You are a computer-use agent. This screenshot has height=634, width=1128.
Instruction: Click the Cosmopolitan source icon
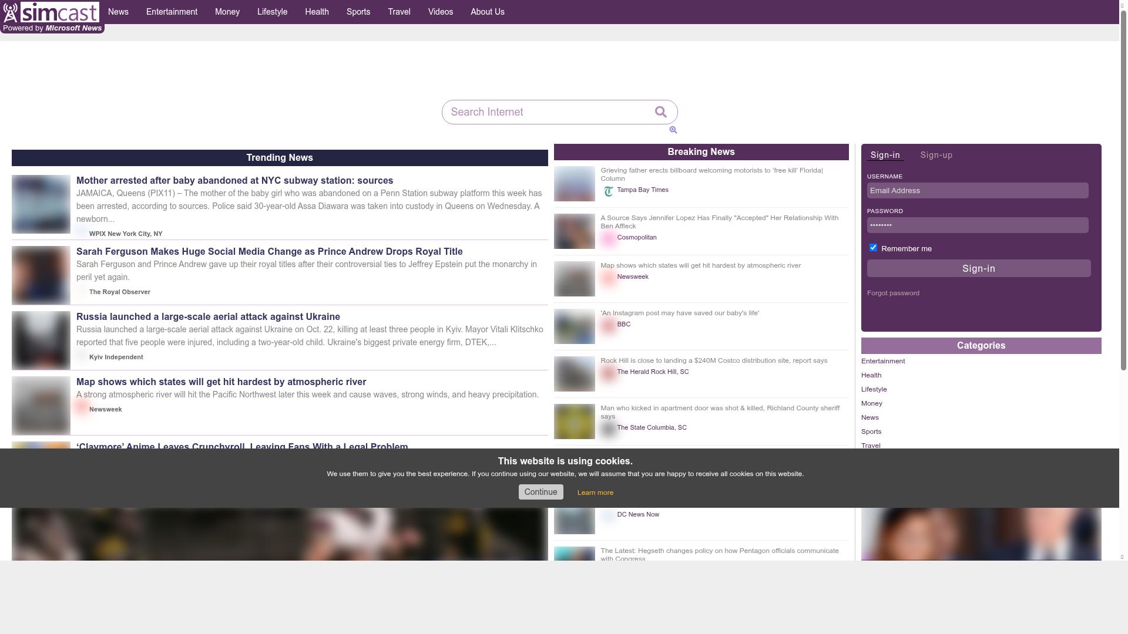point(609,238)
